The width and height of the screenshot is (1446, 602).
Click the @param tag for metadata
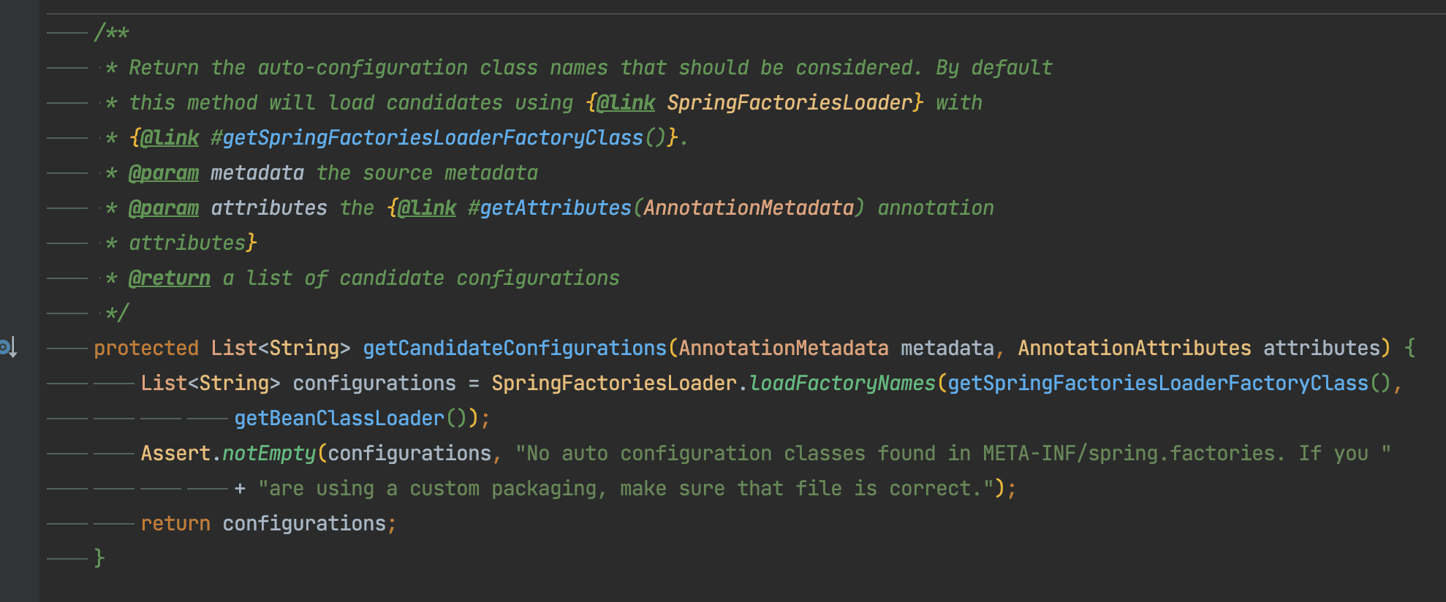click(163, 173)
